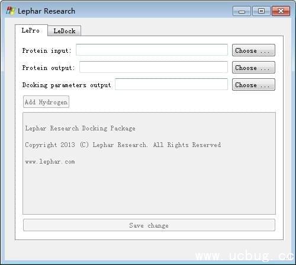This screenshot has width=296, height=265.
Task: Click the Add Hydrogen button
Action: 46,102
